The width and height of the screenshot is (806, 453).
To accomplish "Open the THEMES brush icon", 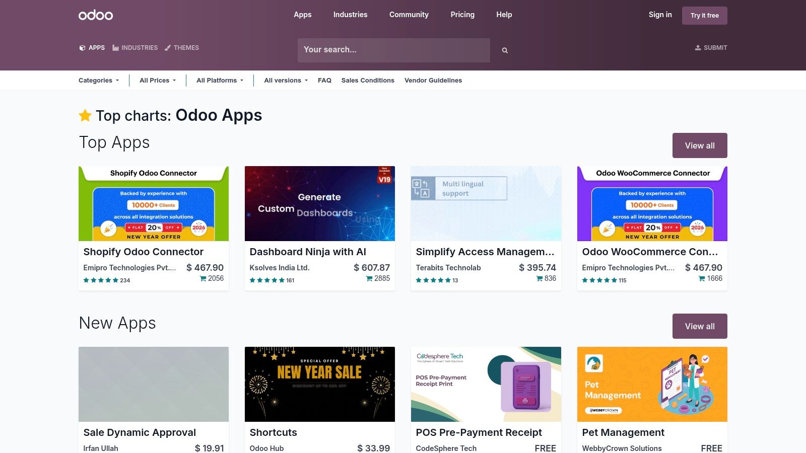I will (168, 47).
